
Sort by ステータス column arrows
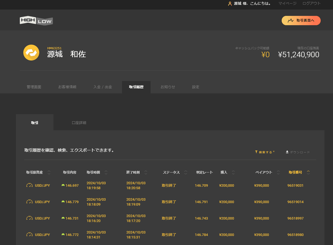click(186, 172)
